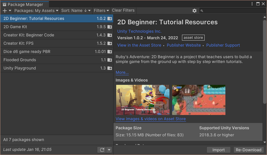Click import icon beside Flooded Grounds
This screenshot has height=155, width=267.
(x=110, y=60)
